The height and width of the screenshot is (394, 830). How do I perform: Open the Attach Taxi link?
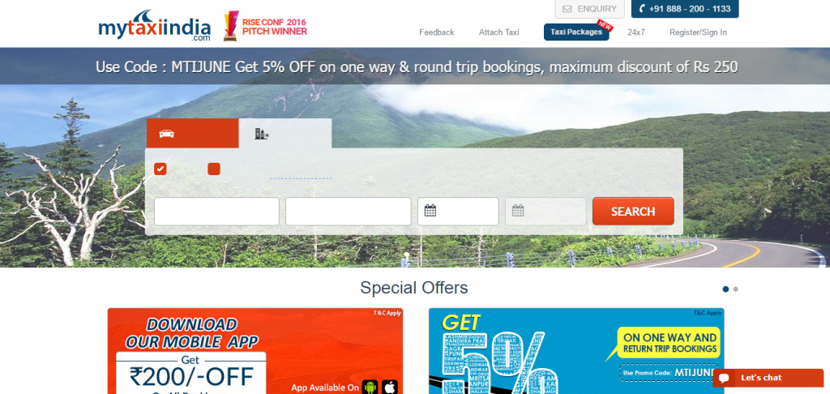(x=499, y=32)
